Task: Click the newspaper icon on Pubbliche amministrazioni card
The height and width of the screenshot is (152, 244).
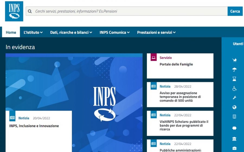Action: click(154, 143)
